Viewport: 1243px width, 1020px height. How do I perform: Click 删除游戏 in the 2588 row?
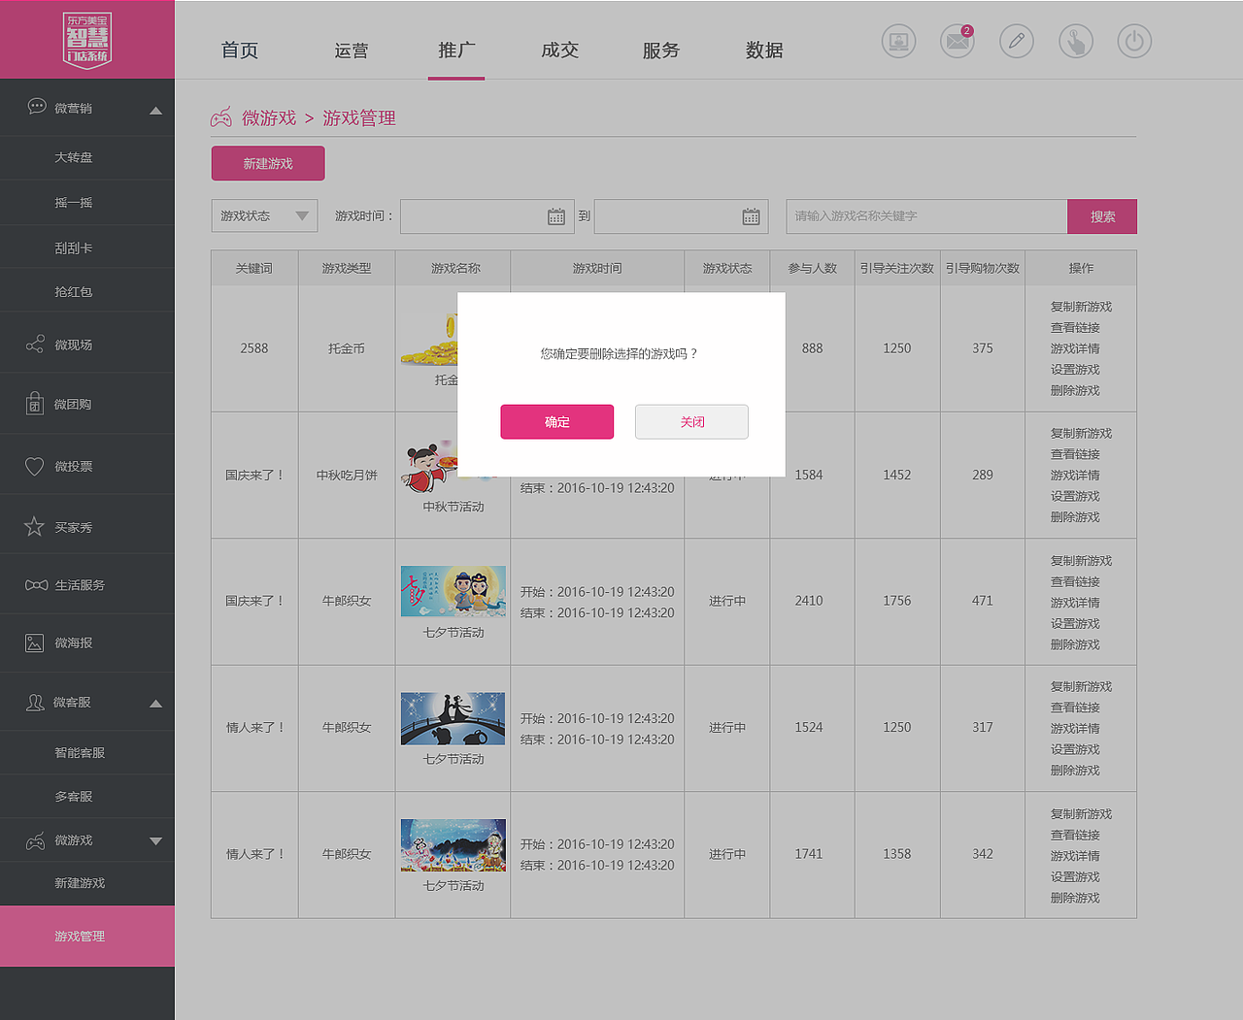click(1075, 390)
